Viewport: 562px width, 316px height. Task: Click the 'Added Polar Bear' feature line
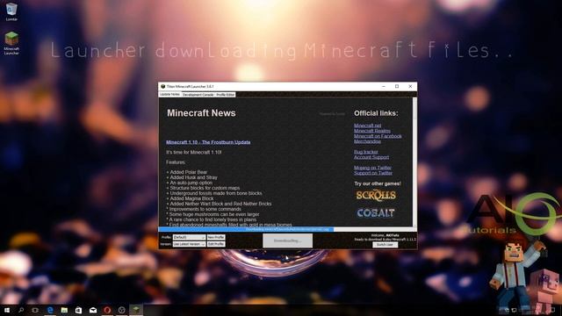pyautogui.click(x=187, y=172)
